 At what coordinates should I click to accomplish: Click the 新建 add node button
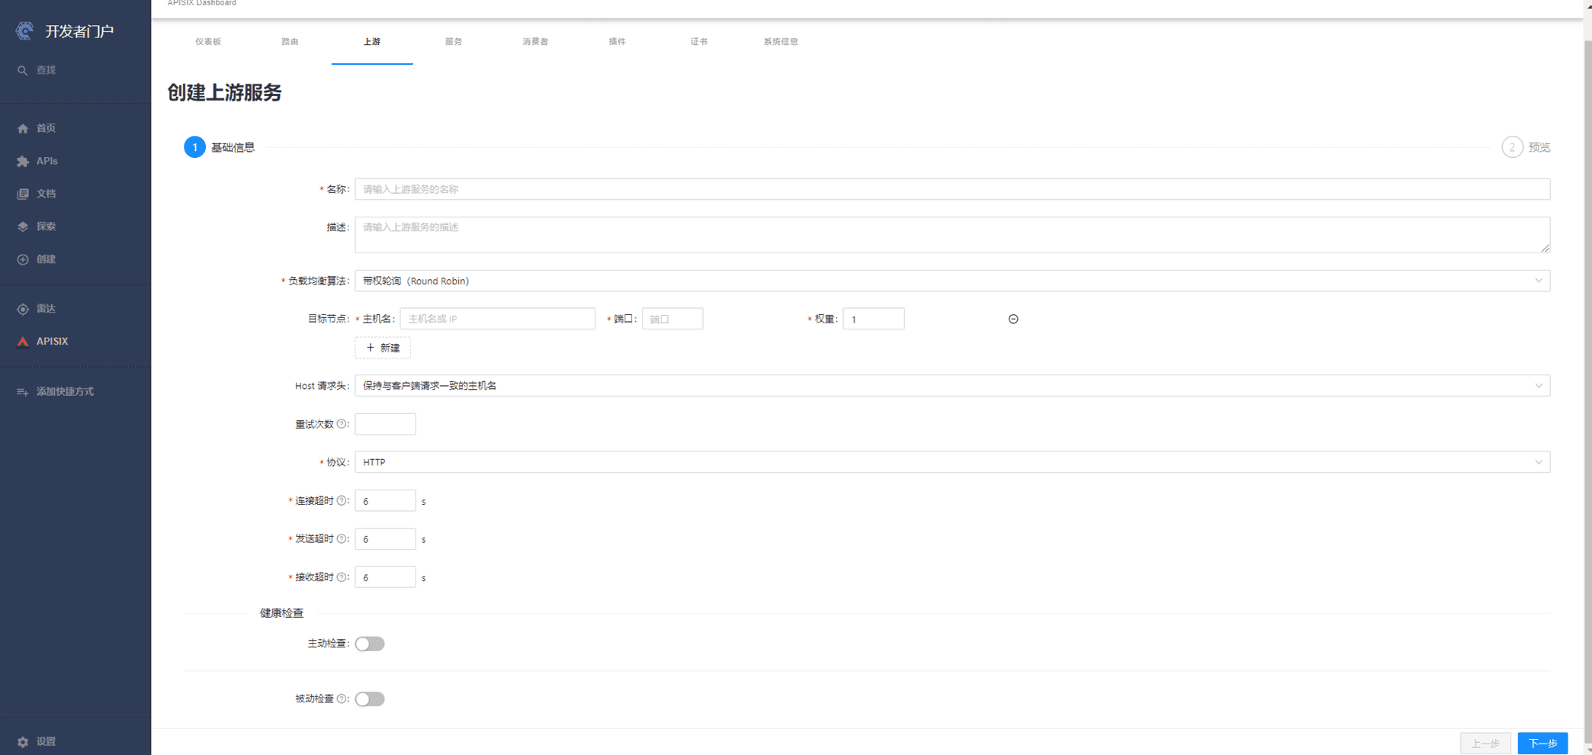[x=383, y=348]
